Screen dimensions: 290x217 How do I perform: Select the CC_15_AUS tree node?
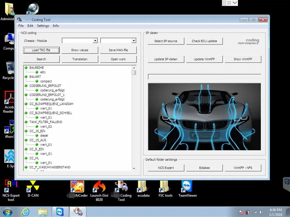pyautogui.click(x=38, y=140)
